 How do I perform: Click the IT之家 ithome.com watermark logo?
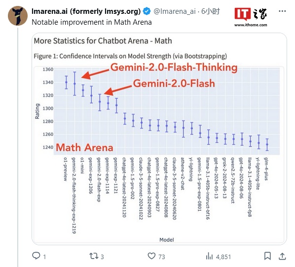tap(251, 17)
